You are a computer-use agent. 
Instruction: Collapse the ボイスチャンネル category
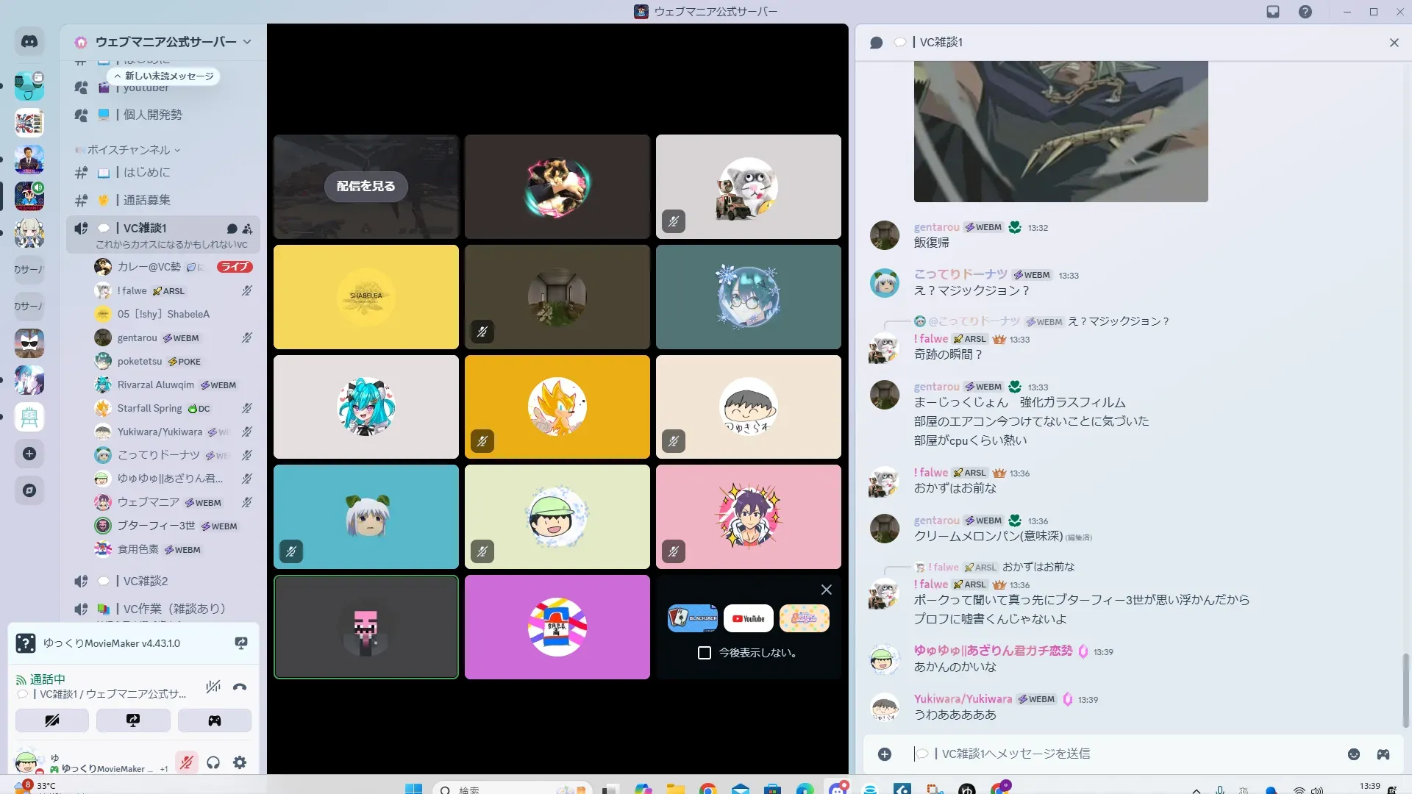[129, 150]
